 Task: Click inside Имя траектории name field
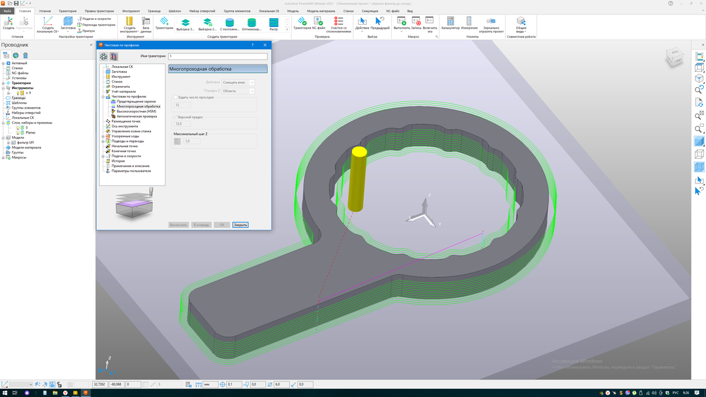(x=218, y=56)
